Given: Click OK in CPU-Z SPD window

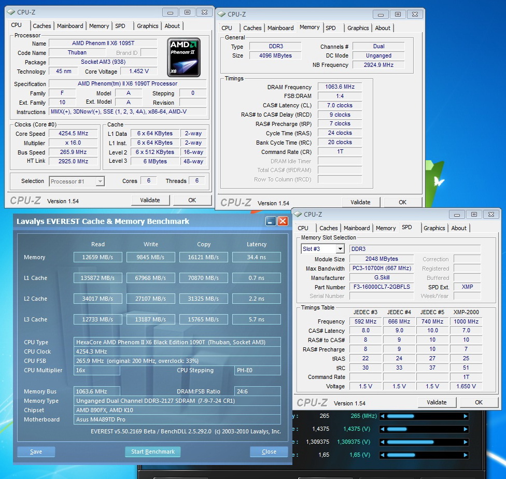Looking at the screenshot, I should (x=479, y=402).
